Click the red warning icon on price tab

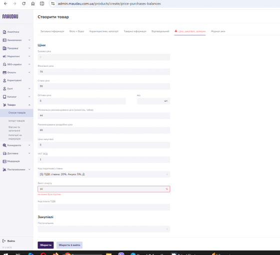[x=176, y=31]
